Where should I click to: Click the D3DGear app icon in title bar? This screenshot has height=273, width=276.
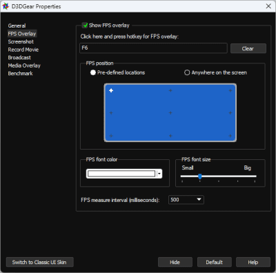(x=6, y=6)
